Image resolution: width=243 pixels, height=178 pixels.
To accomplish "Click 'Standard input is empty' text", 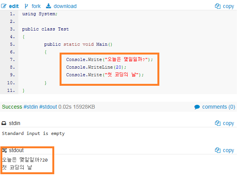I will click(33, 133).
